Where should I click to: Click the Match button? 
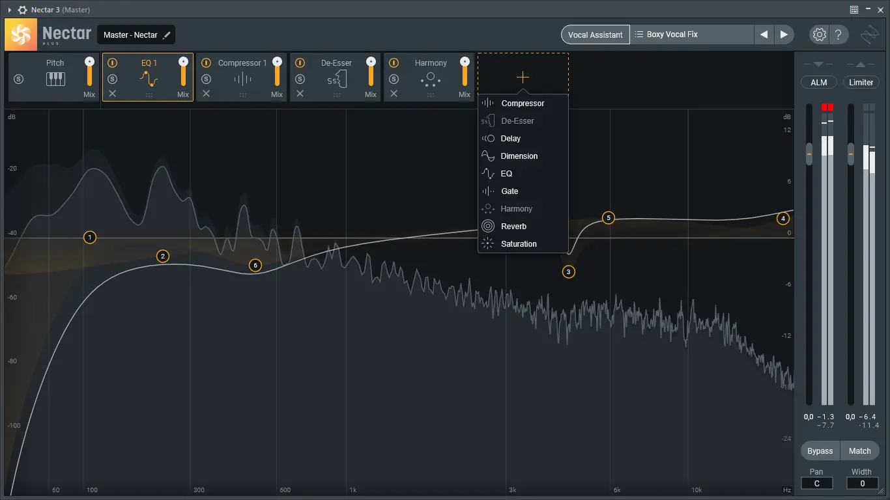tap(860, 451)
